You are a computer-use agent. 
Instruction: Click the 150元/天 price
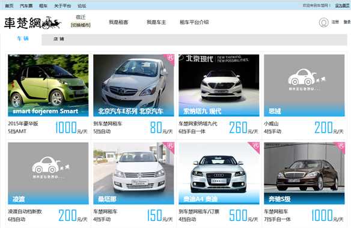pos(160,215)
